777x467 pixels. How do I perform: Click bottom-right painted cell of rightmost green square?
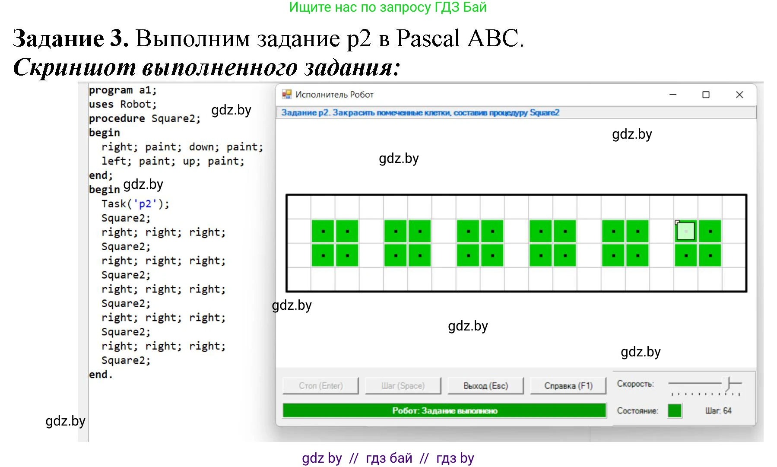click(710, 255)
